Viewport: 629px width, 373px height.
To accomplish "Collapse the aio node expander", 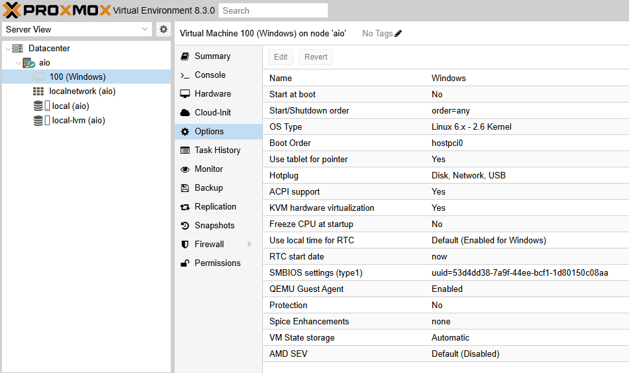I will point(18,63).
